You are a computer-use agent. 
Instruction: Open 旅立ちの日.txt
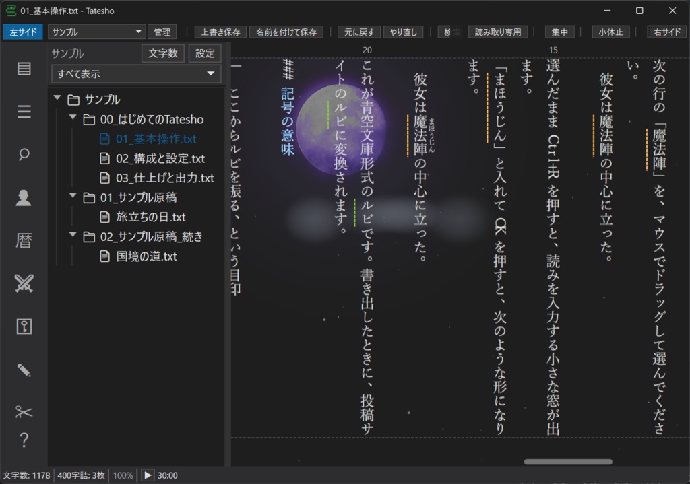pos(150,217)
